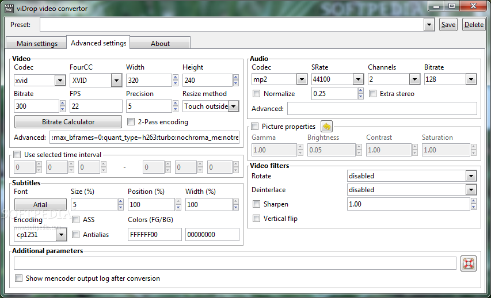Click the Normalize value 0.25 spinner
Image resolution: width=491 pixels, height=298 pixels.
[x=361, y=94]
